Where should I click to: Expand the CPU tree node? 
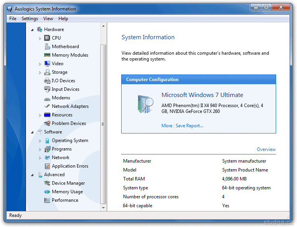coord(40,38)
